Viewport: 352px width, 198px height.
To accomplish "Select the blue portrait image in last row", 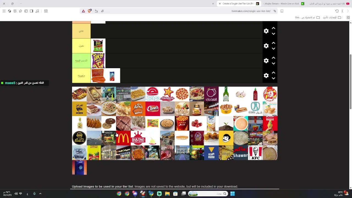I will [x=79, y=167].
